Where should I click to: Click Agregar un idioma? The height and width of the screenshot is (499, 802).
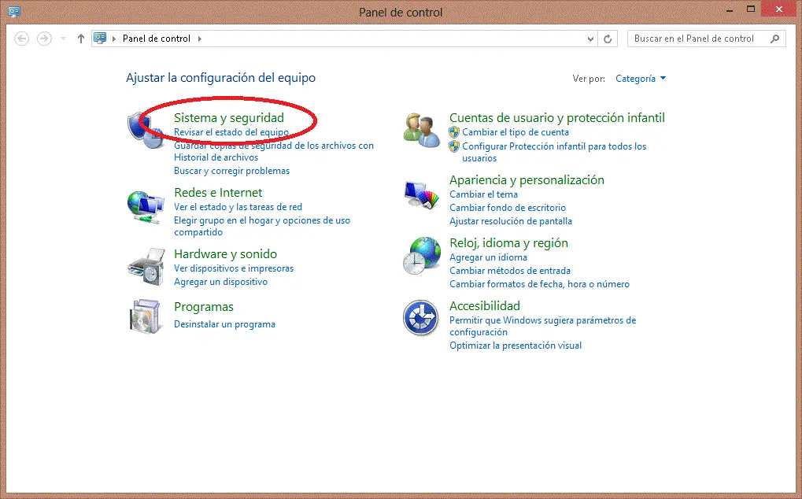point(488,257)
